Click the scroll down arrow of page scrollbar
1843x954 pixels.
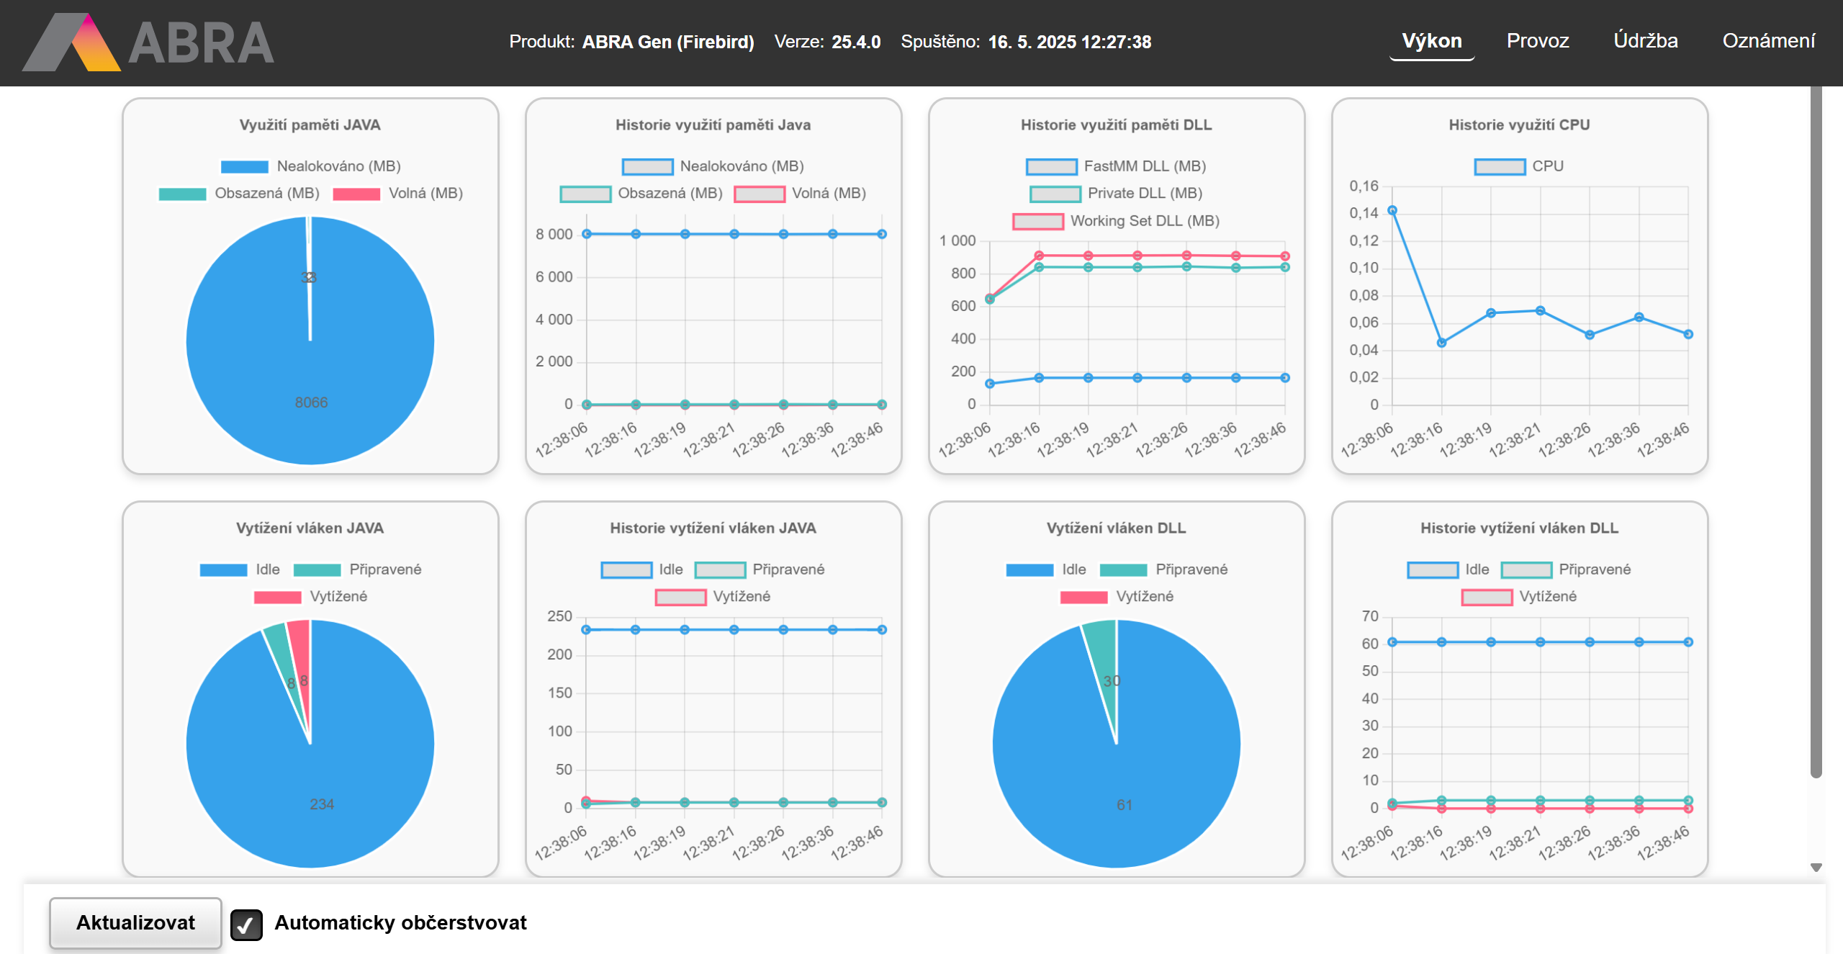tap(1816, 868)
